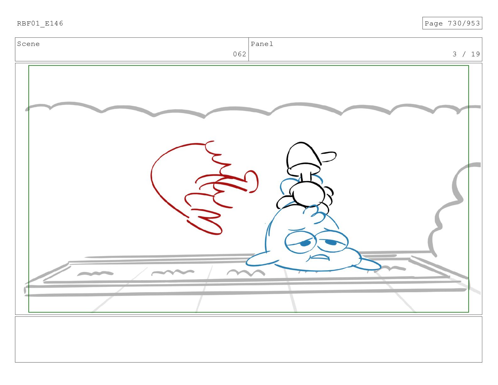Click the Scene label

point(28,44)
